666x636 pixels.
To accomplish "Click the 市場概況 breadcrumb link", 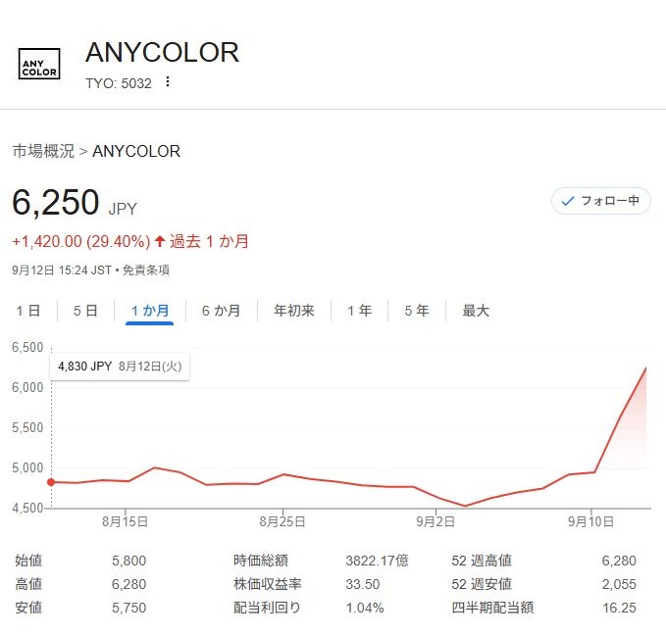I will coord(42,151).
